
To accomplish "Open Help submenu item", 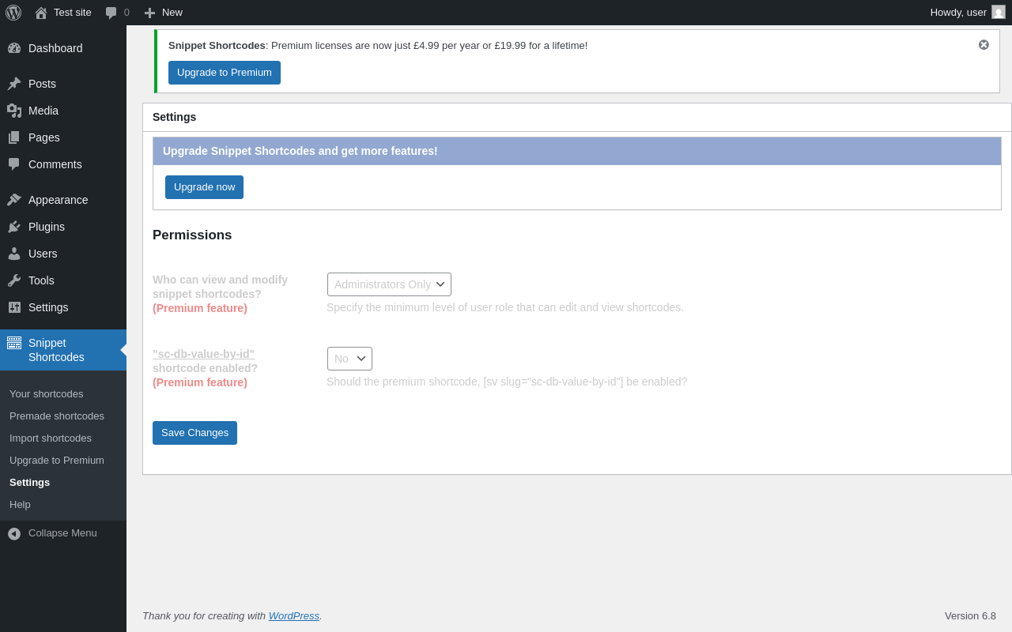I will click(20, 504).
